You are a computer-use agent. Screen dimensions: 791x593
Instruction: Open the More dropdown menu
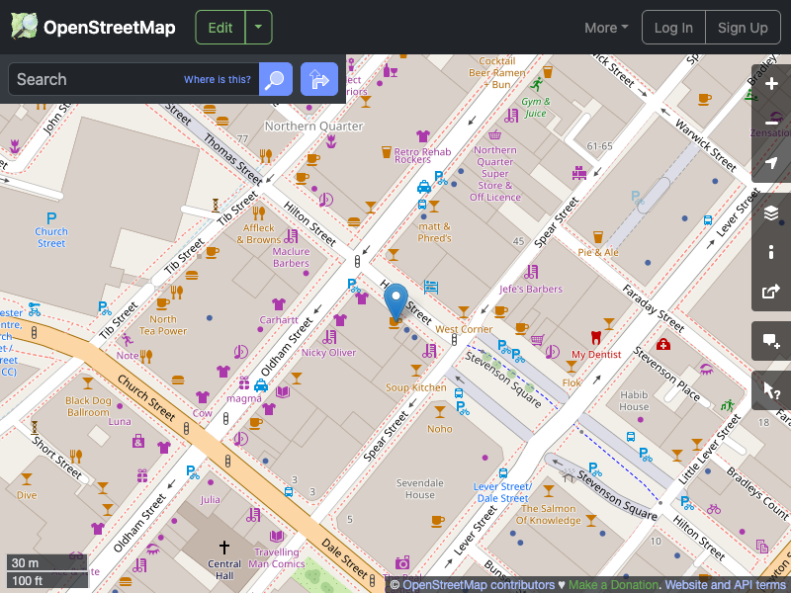[x=605, y=27]
